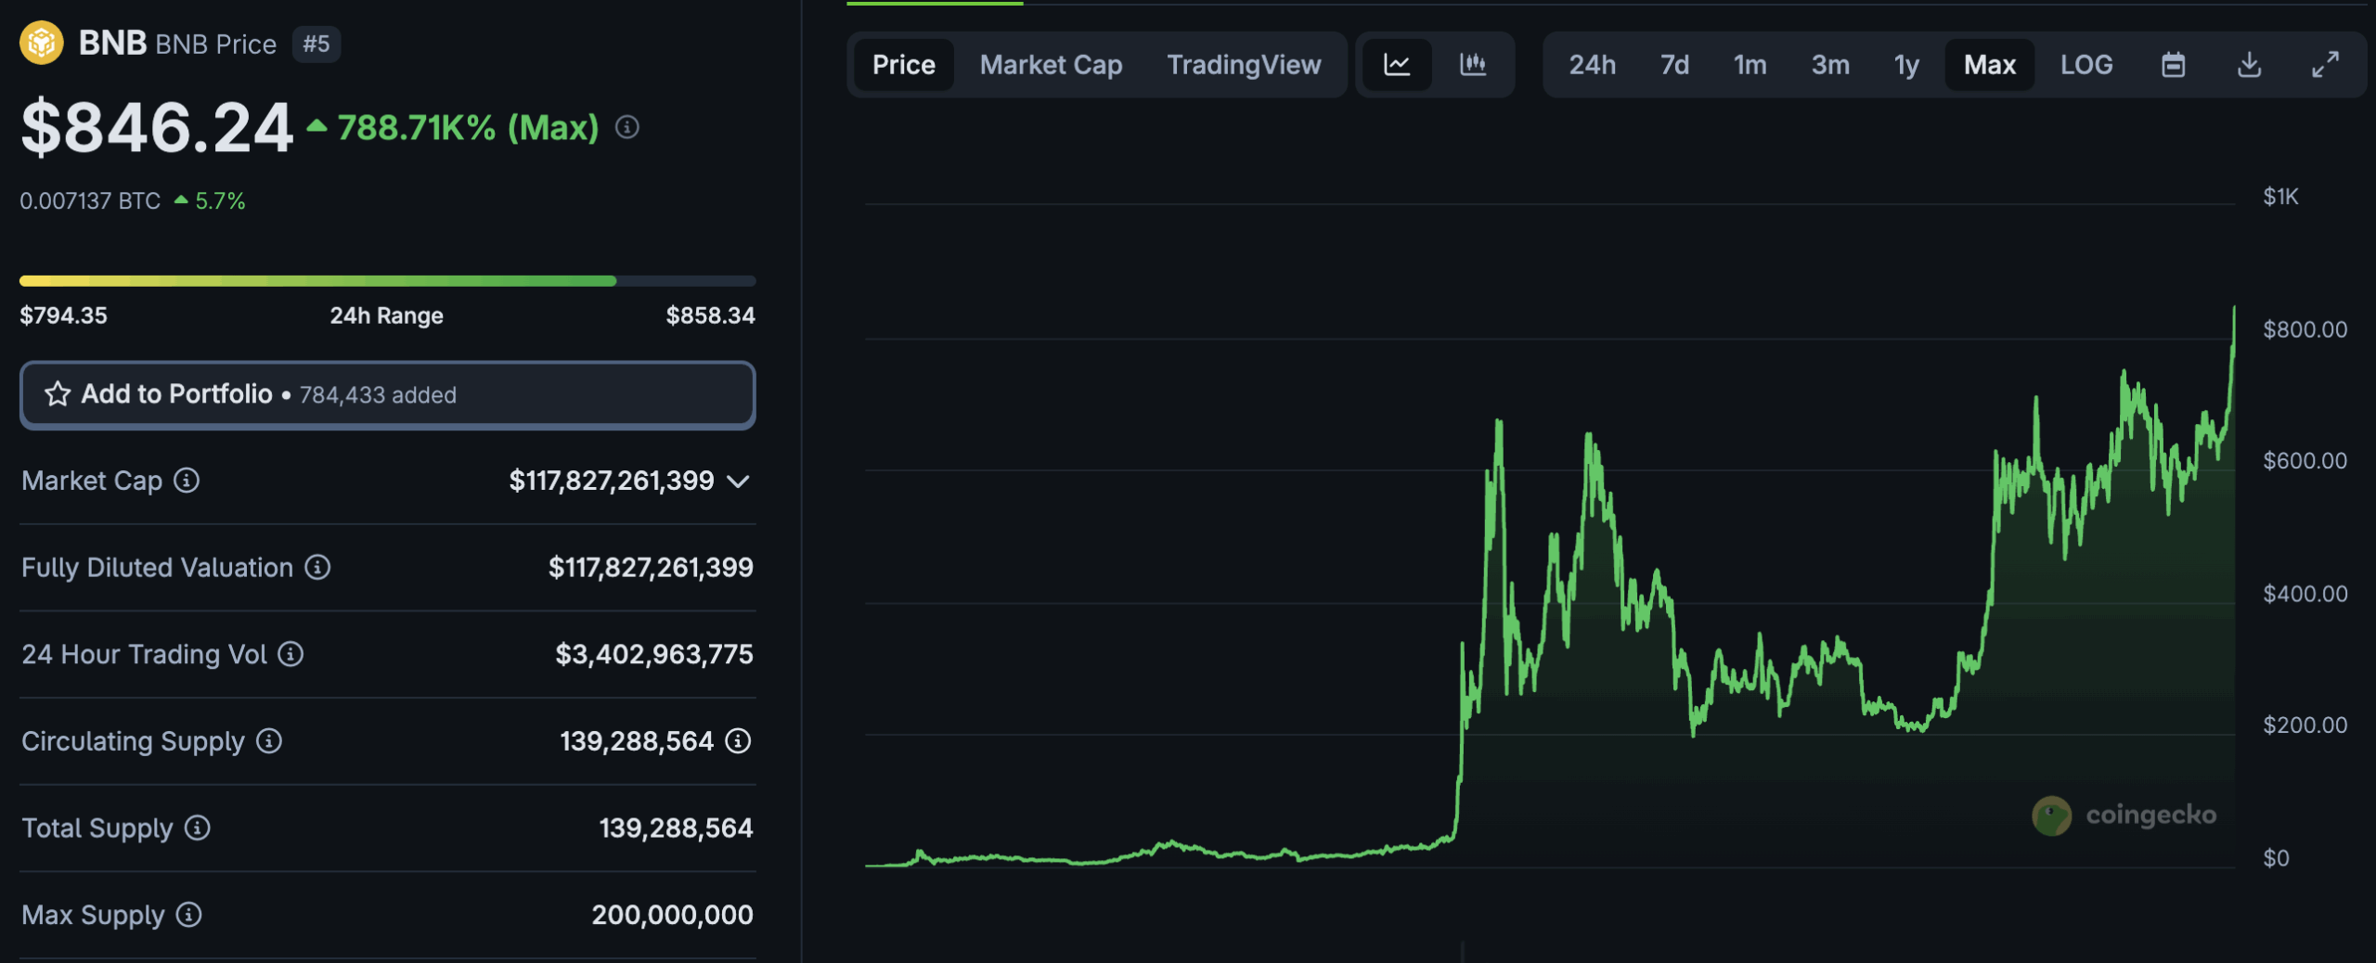This screenshot has width=2376, height=963.
Task: Click the $794.35 range low value
Action: [x=63, y=315]
